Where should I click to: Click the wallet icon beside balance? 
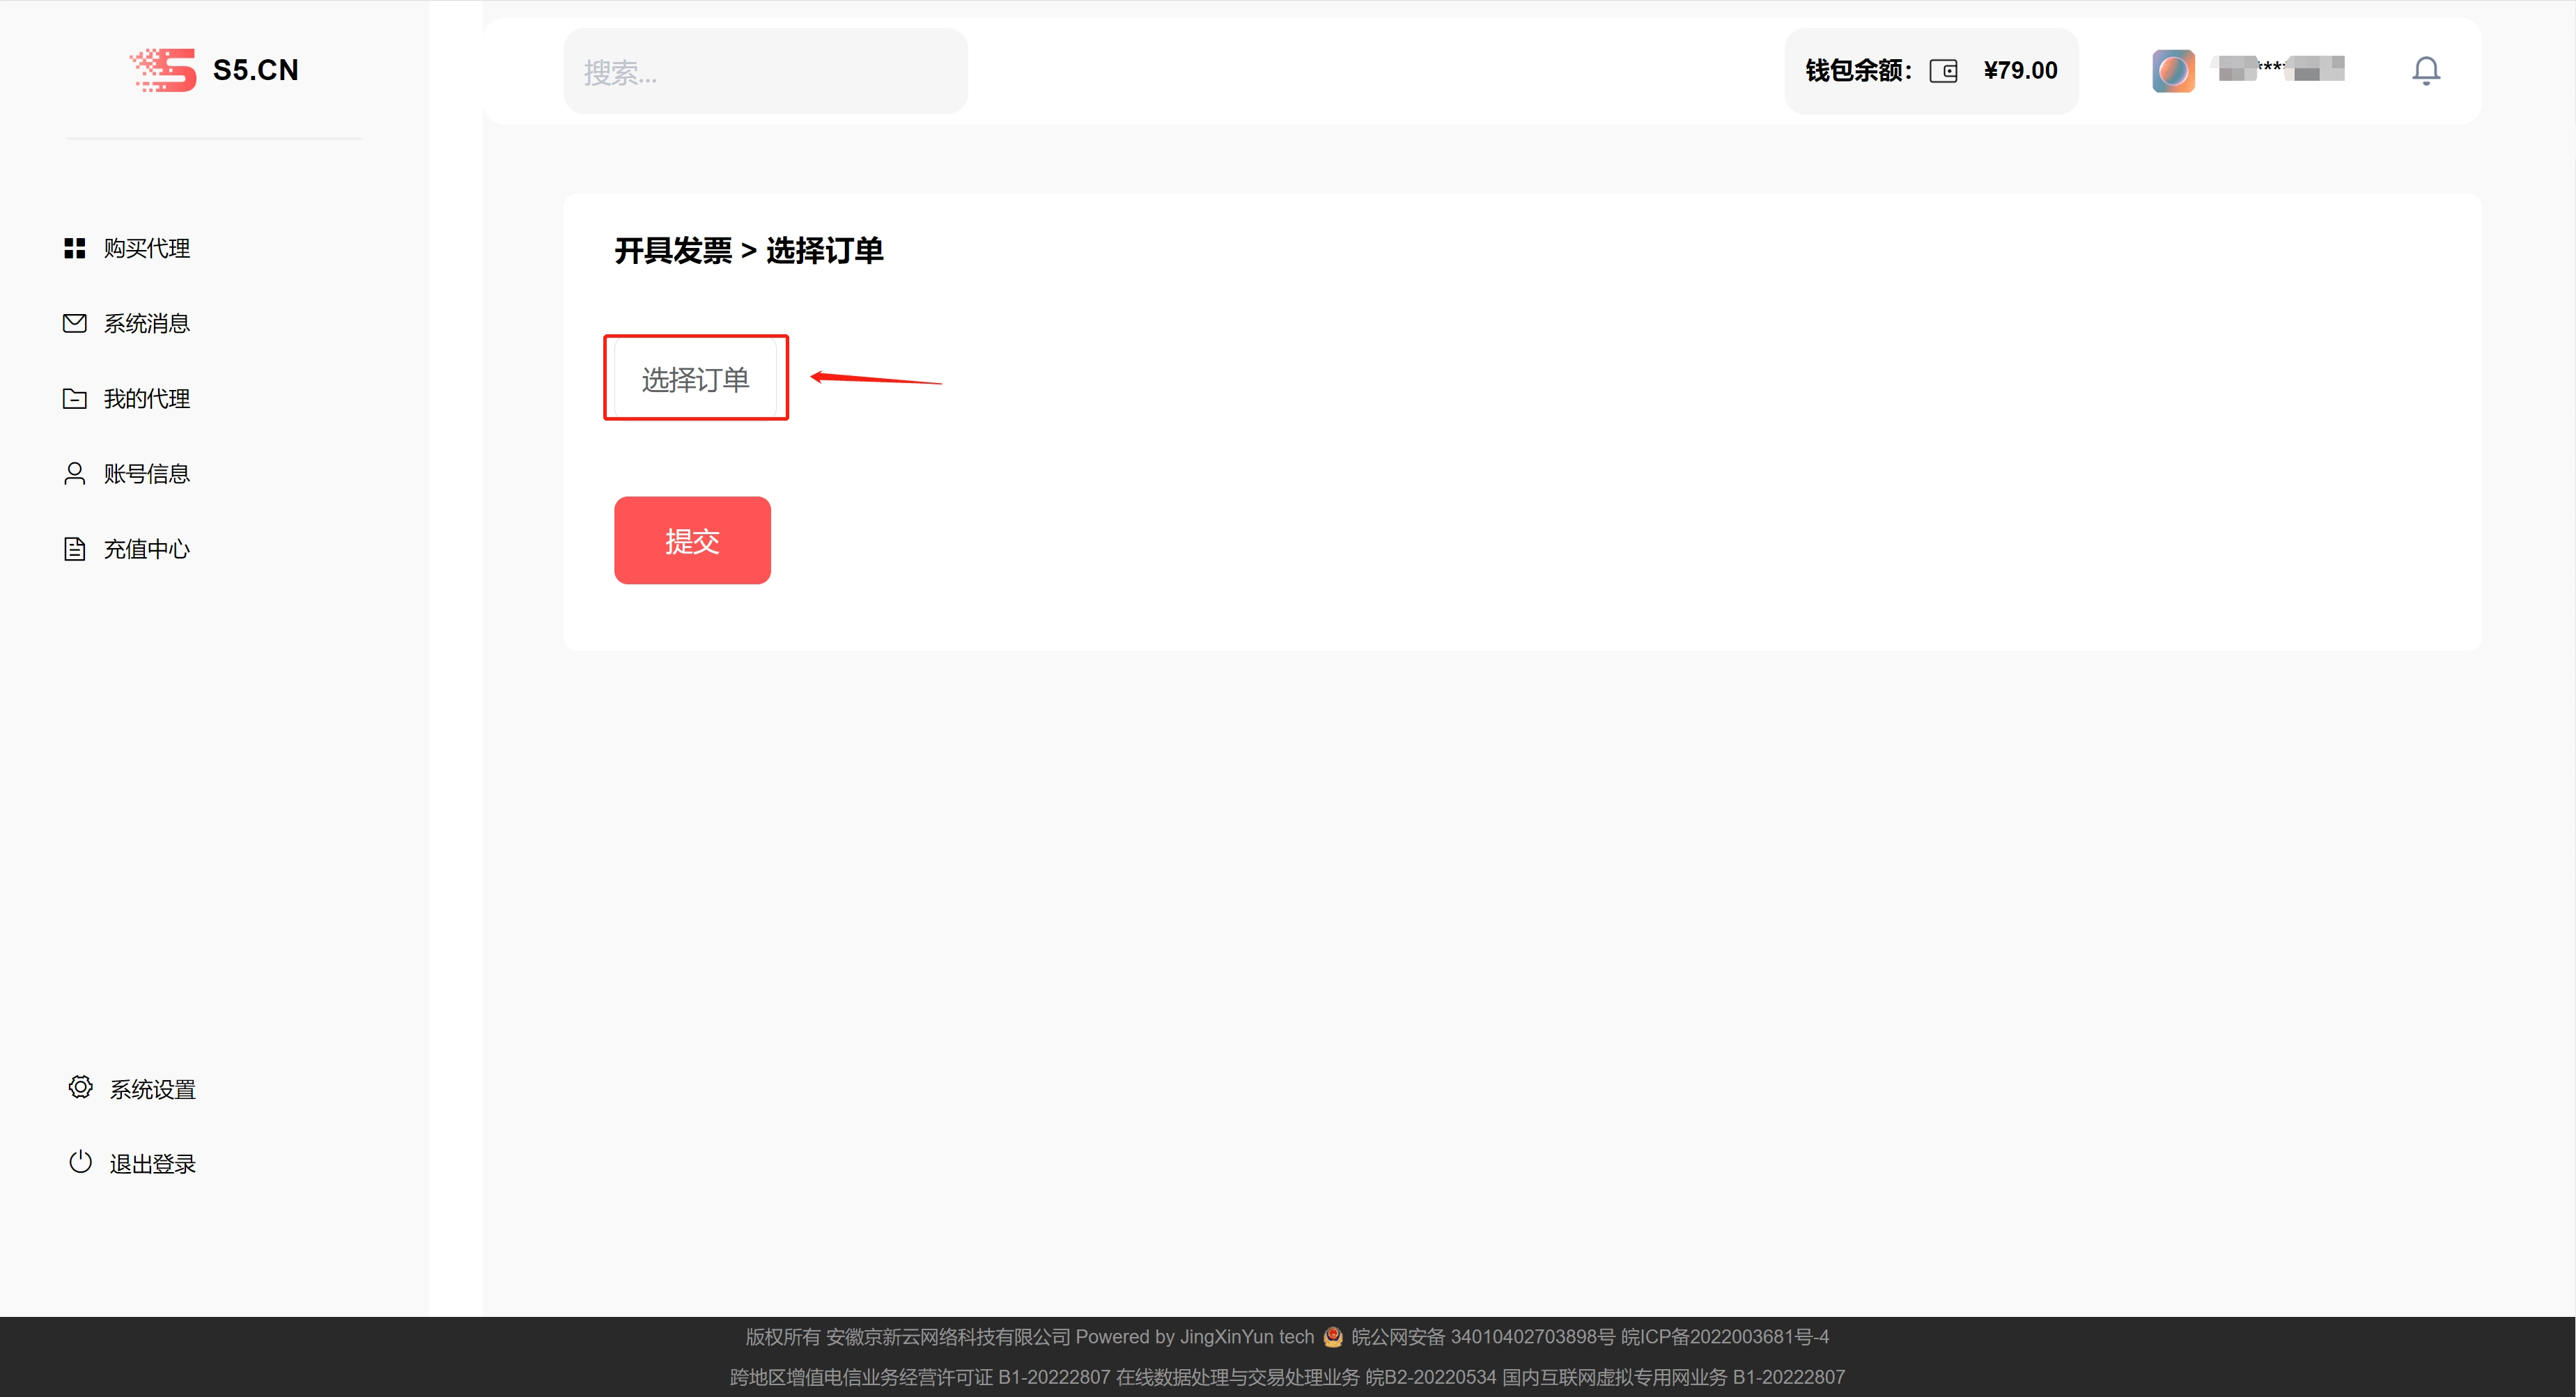tap(1943, 71)
